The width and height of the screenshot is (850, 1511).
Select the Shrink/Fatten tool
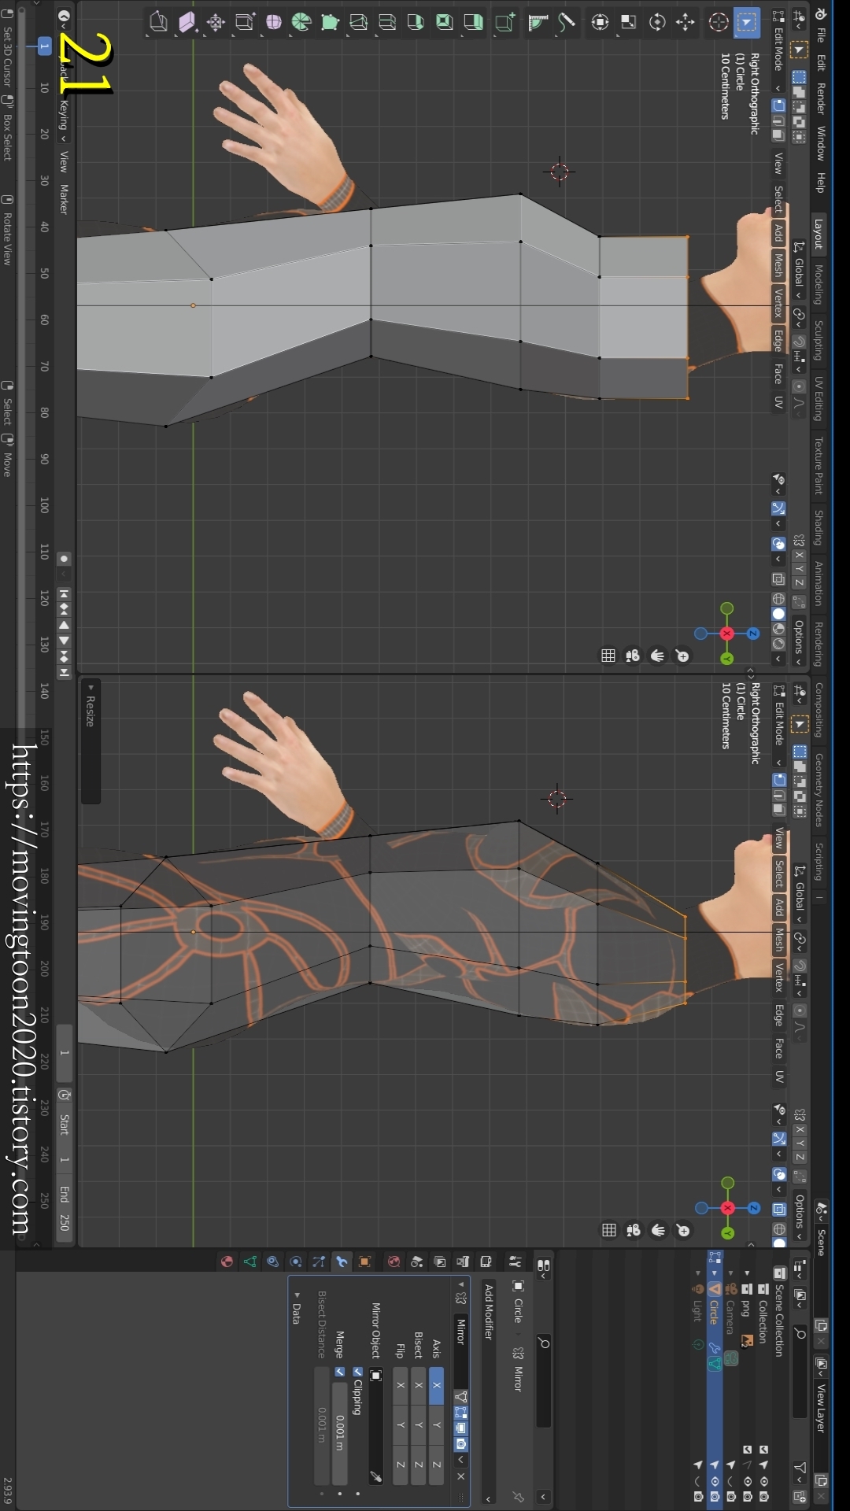click(x=216, y=23)
